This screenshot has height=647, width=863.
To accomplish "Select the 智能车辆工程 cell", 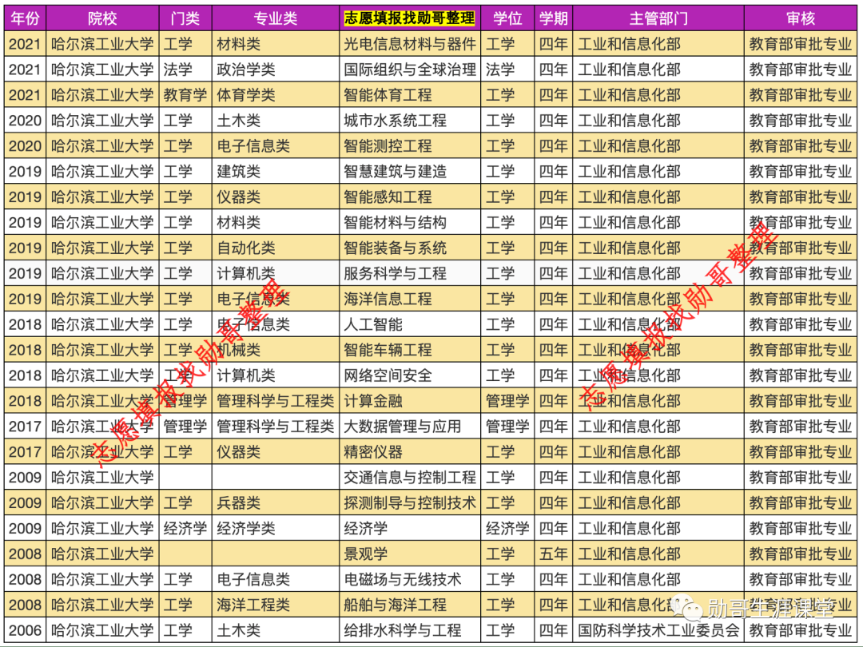I will coord(409,350).
